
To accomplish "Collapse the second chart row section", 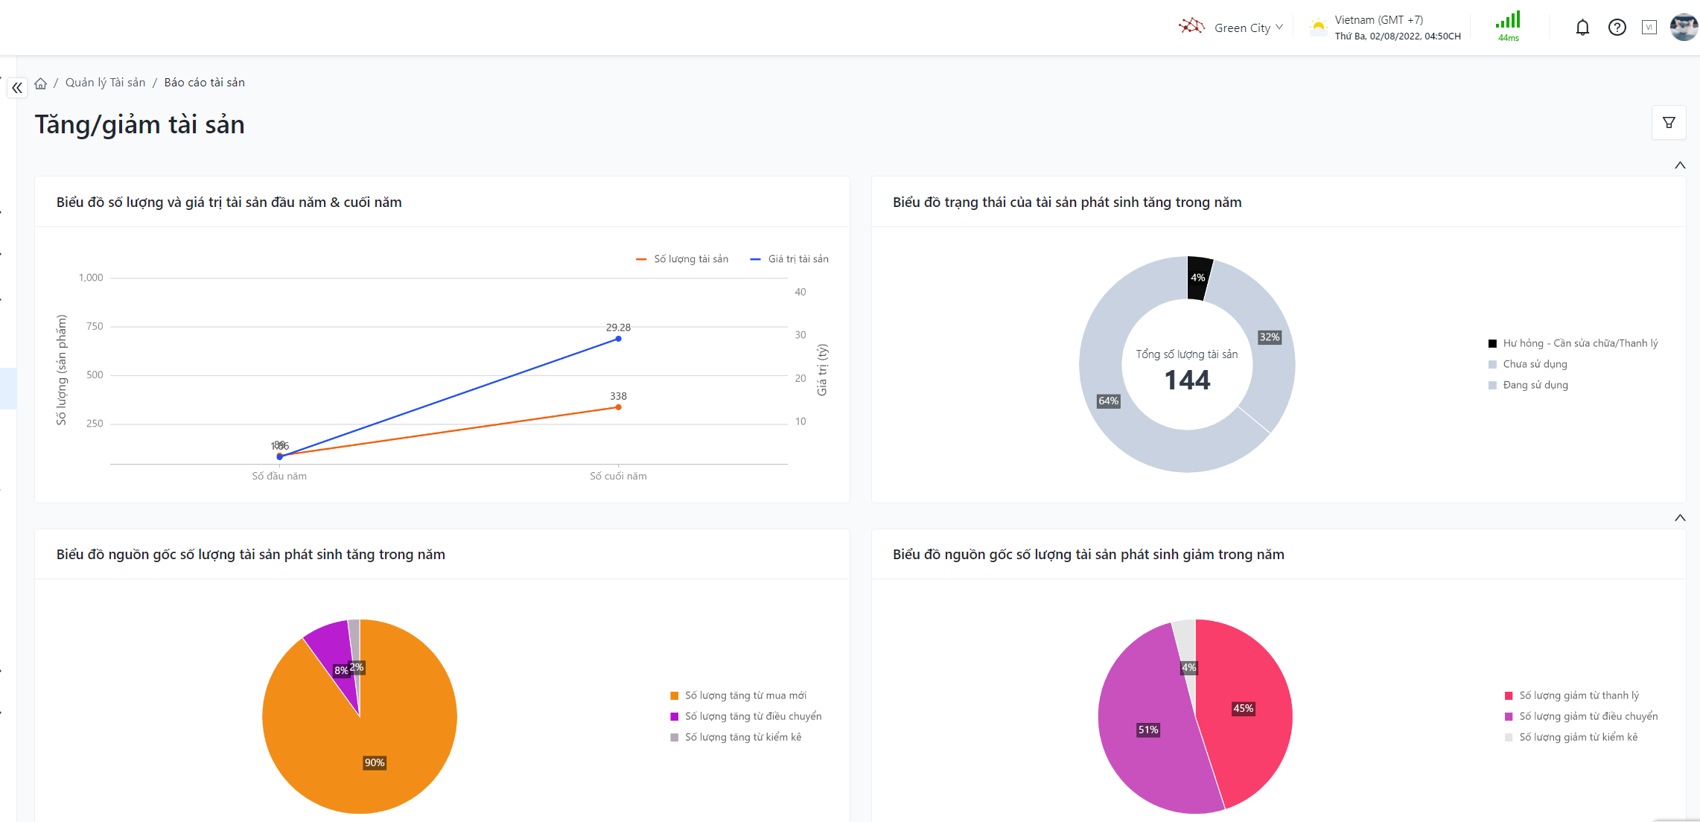I will click(1680, 518).
